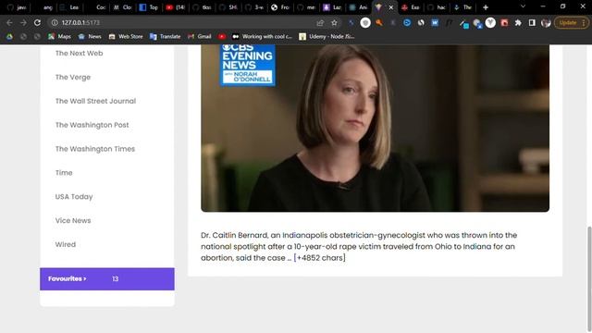Open the Gmail bookmark

pyautogui.click(x=200, y=37)
